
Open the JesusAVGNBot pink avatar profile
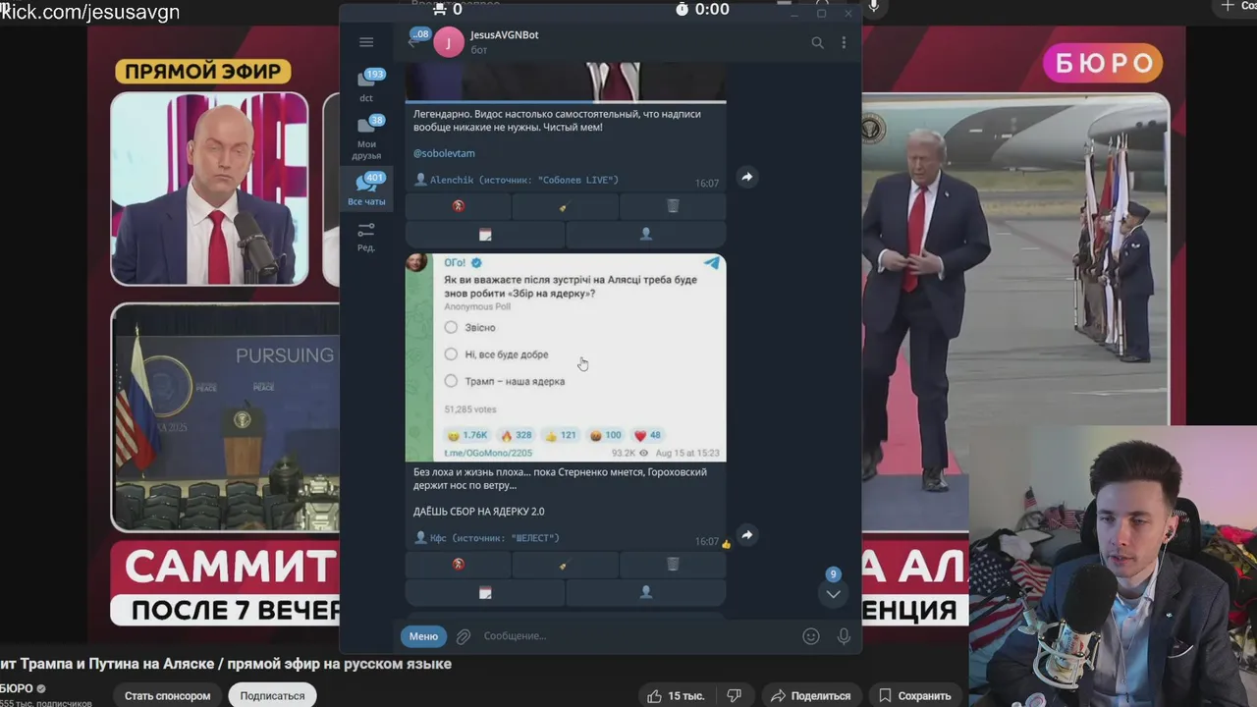click(449, 42)
